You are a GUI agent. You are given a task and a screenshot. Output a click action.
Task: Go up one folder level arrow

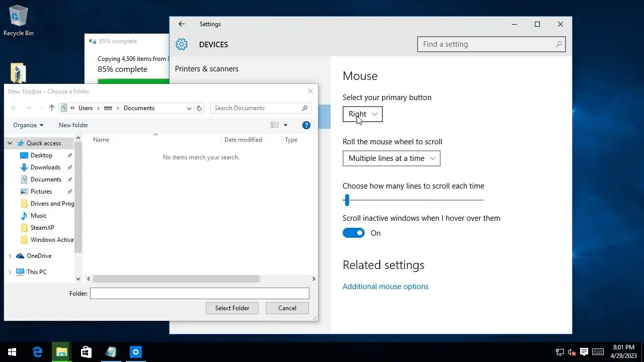[51, 108]
